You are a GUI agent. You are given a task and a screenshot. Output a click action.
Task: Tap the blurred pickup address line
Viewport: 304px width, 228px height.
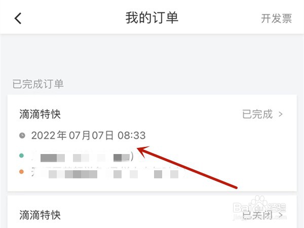[83, 157]
